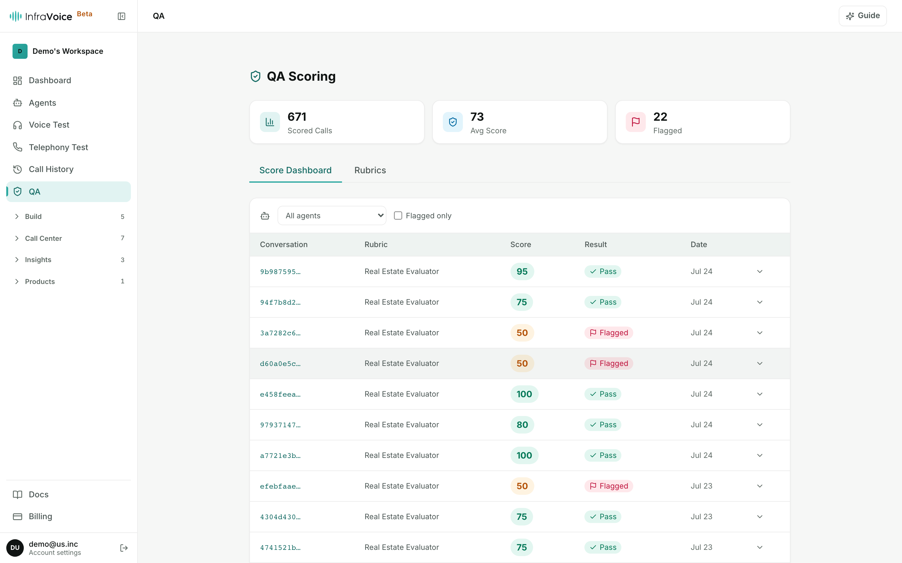
Task: Click the Conversation column header
Action: point(284,245)
